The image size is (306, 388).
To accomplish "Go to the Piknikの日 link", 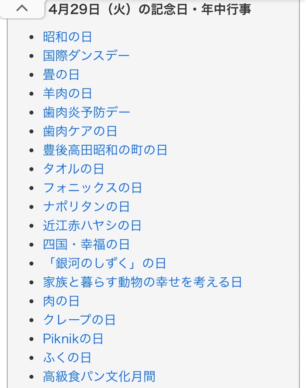I will coord(73,339).
